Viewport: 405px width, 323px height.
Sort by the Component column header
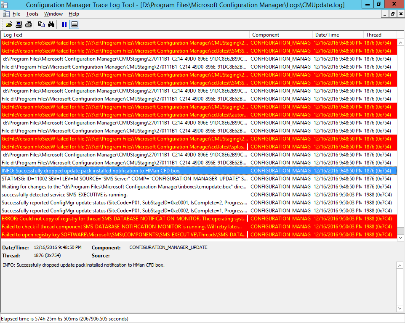point(281,35)
